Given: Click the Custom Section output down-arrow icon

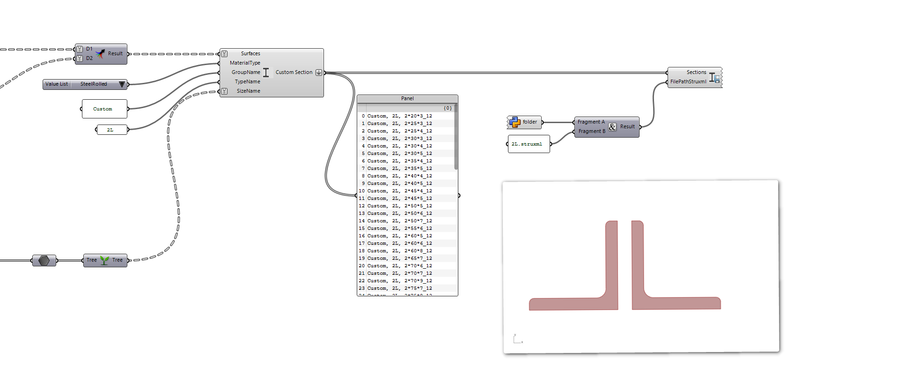Looking at the screenshot, I should coord(319,73).
